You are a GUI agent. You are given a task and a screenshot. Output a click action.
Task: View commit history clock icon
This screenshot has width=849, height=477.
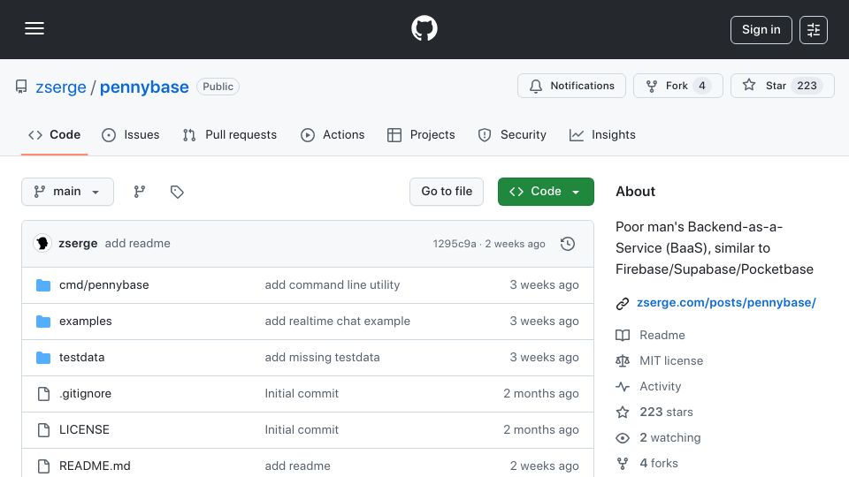(568, 244)
